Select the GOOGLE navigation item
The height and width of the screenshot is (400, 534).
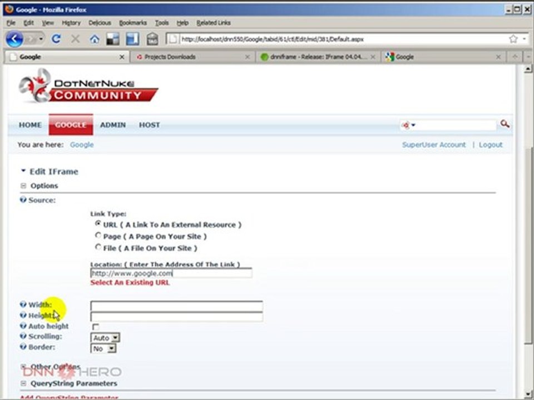(71, 125)
